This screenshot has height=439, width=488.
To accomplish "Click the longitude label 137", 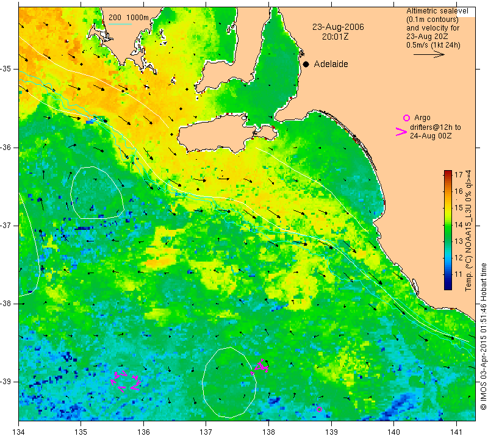I will [206, 432].
